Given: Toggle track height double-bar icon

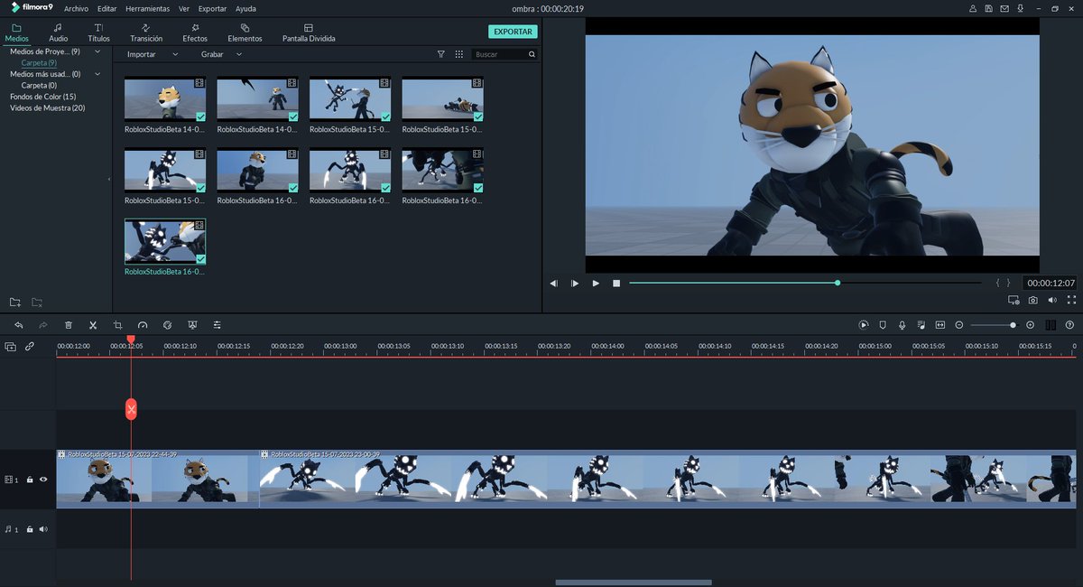Looking at the screenshot, I should [x=1051, y=325].
